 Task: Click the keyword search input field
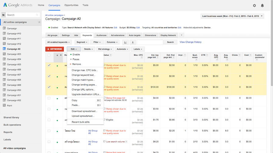click(x=150, y=42)
